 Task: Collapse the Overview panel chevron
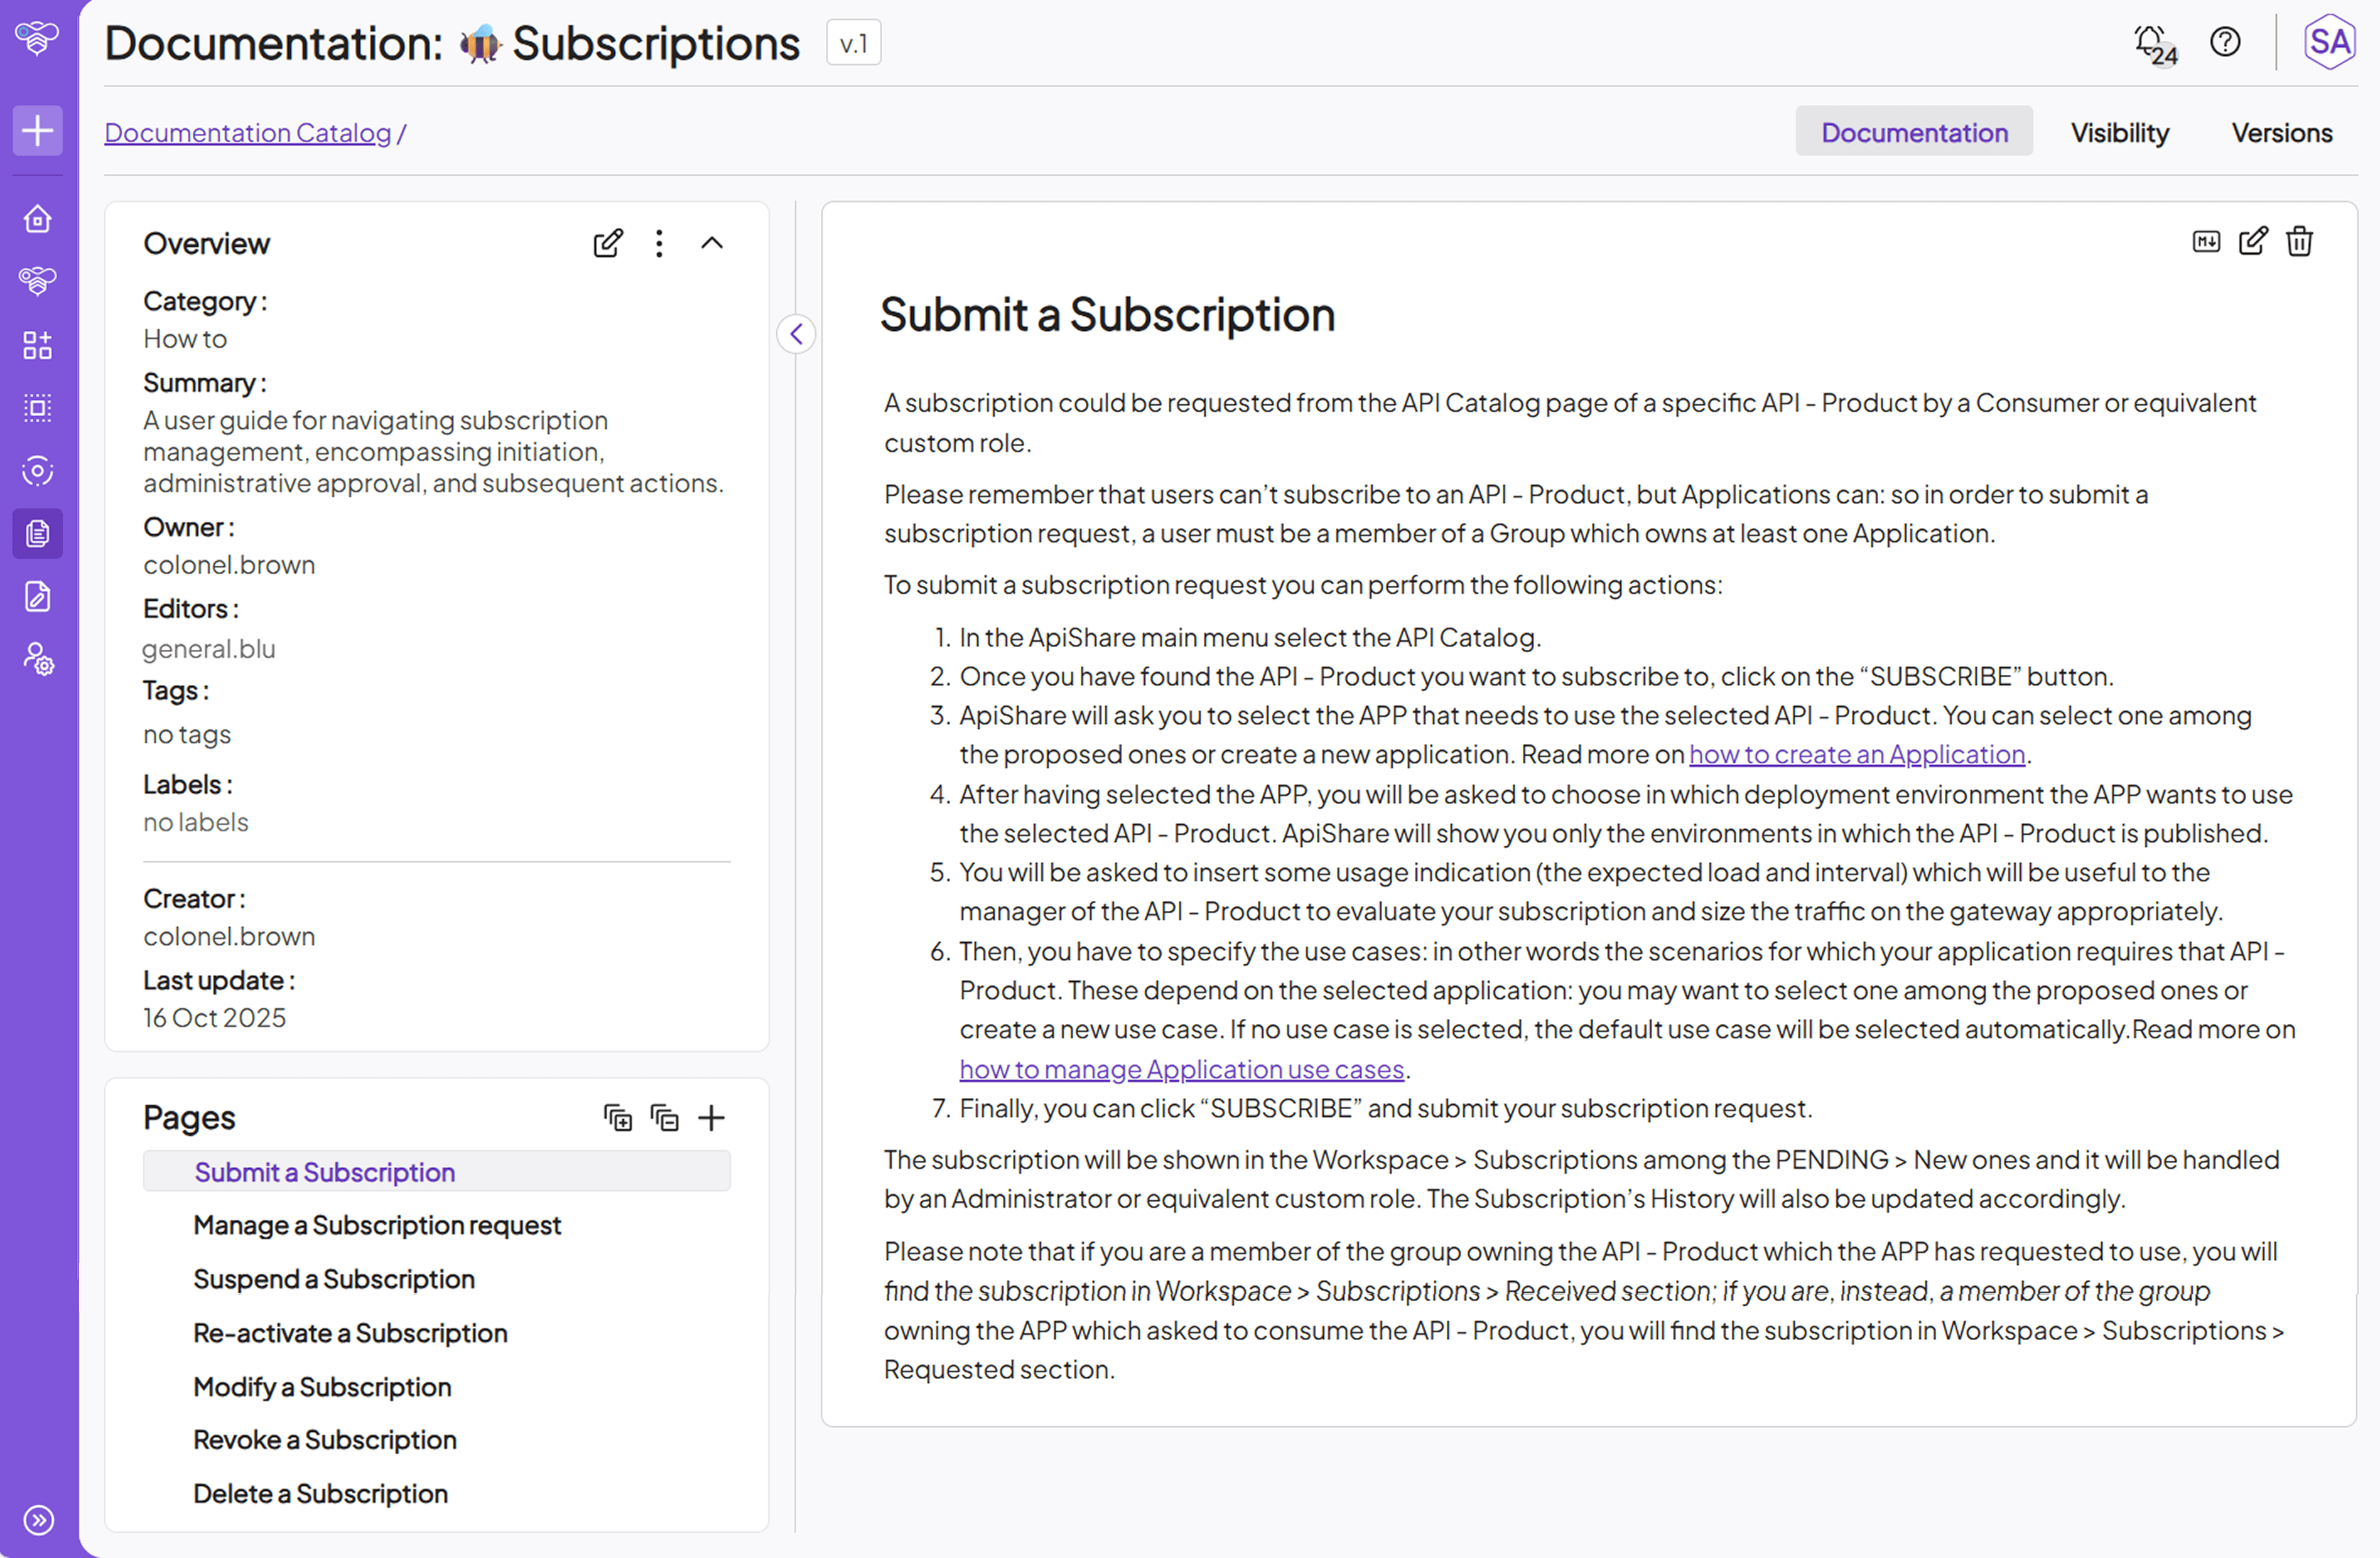[712, 244]
